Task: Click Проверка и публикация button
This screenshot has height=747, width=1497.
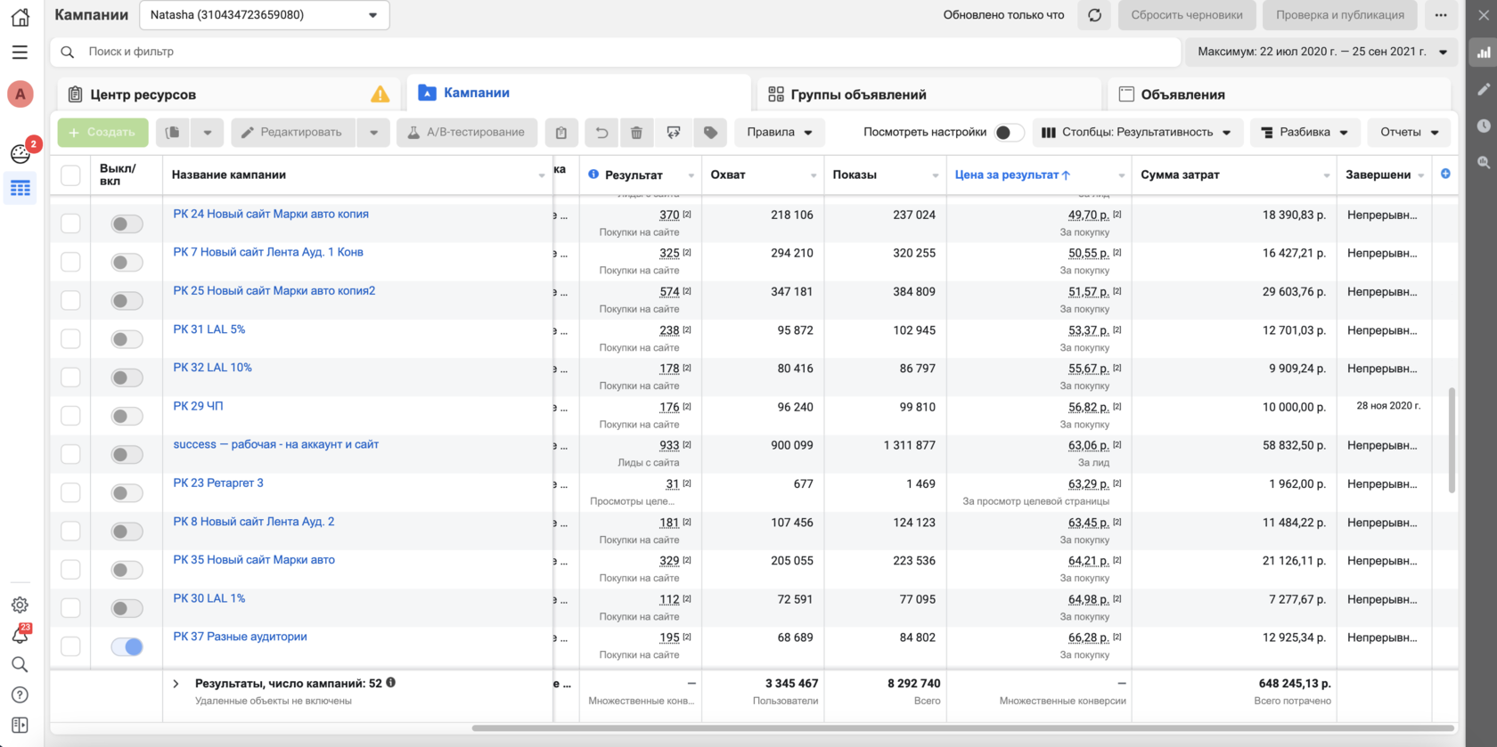Action: pyautogui.click(x=1339, y=15)
